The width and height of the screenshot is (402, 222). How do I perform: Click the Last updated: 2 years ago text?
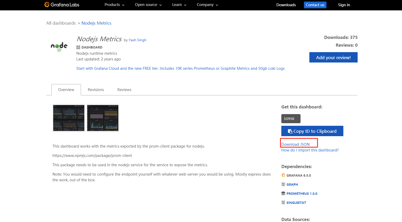tap(98, 59)
